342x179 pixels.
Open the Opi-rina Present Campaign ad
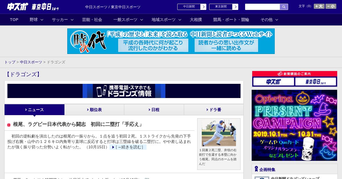pos(294,125)
